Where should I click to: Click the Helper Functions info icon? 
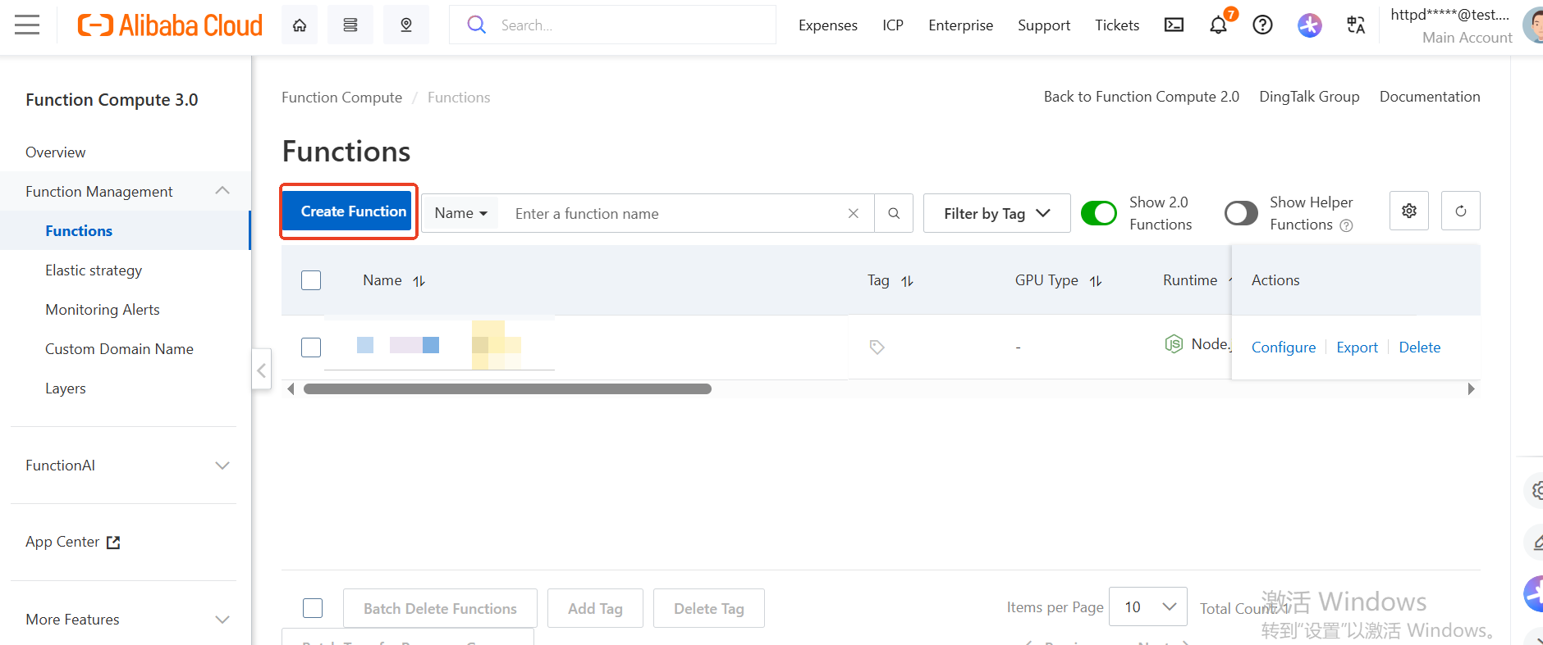(x=1346, y=225)
